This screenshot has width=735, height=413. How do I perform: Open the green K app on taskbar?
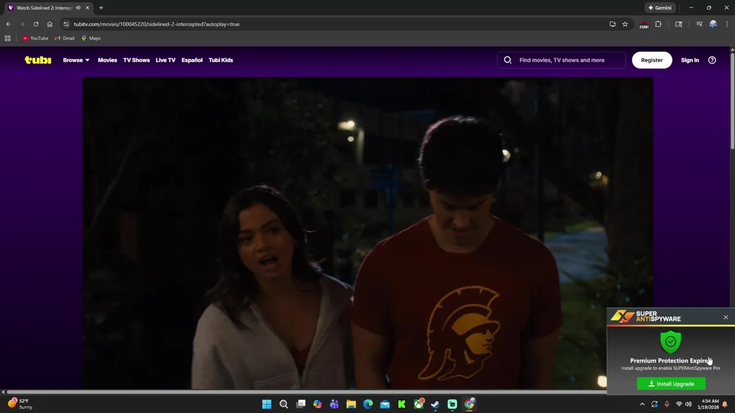click(x=402, y=404)
